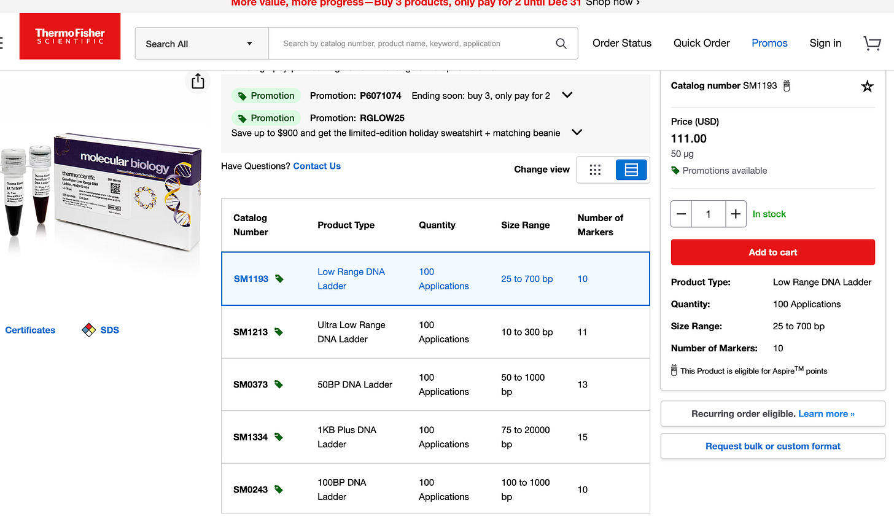894x527 pixels.
Task: Click the price 111.00 text
Action: tap(688, 139)
